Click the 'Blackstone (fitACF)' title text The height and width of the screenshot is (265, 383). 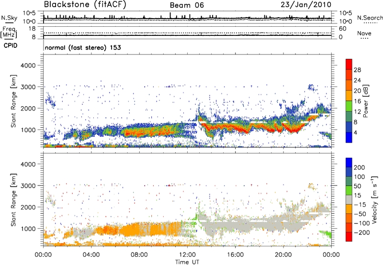point(85,4)
